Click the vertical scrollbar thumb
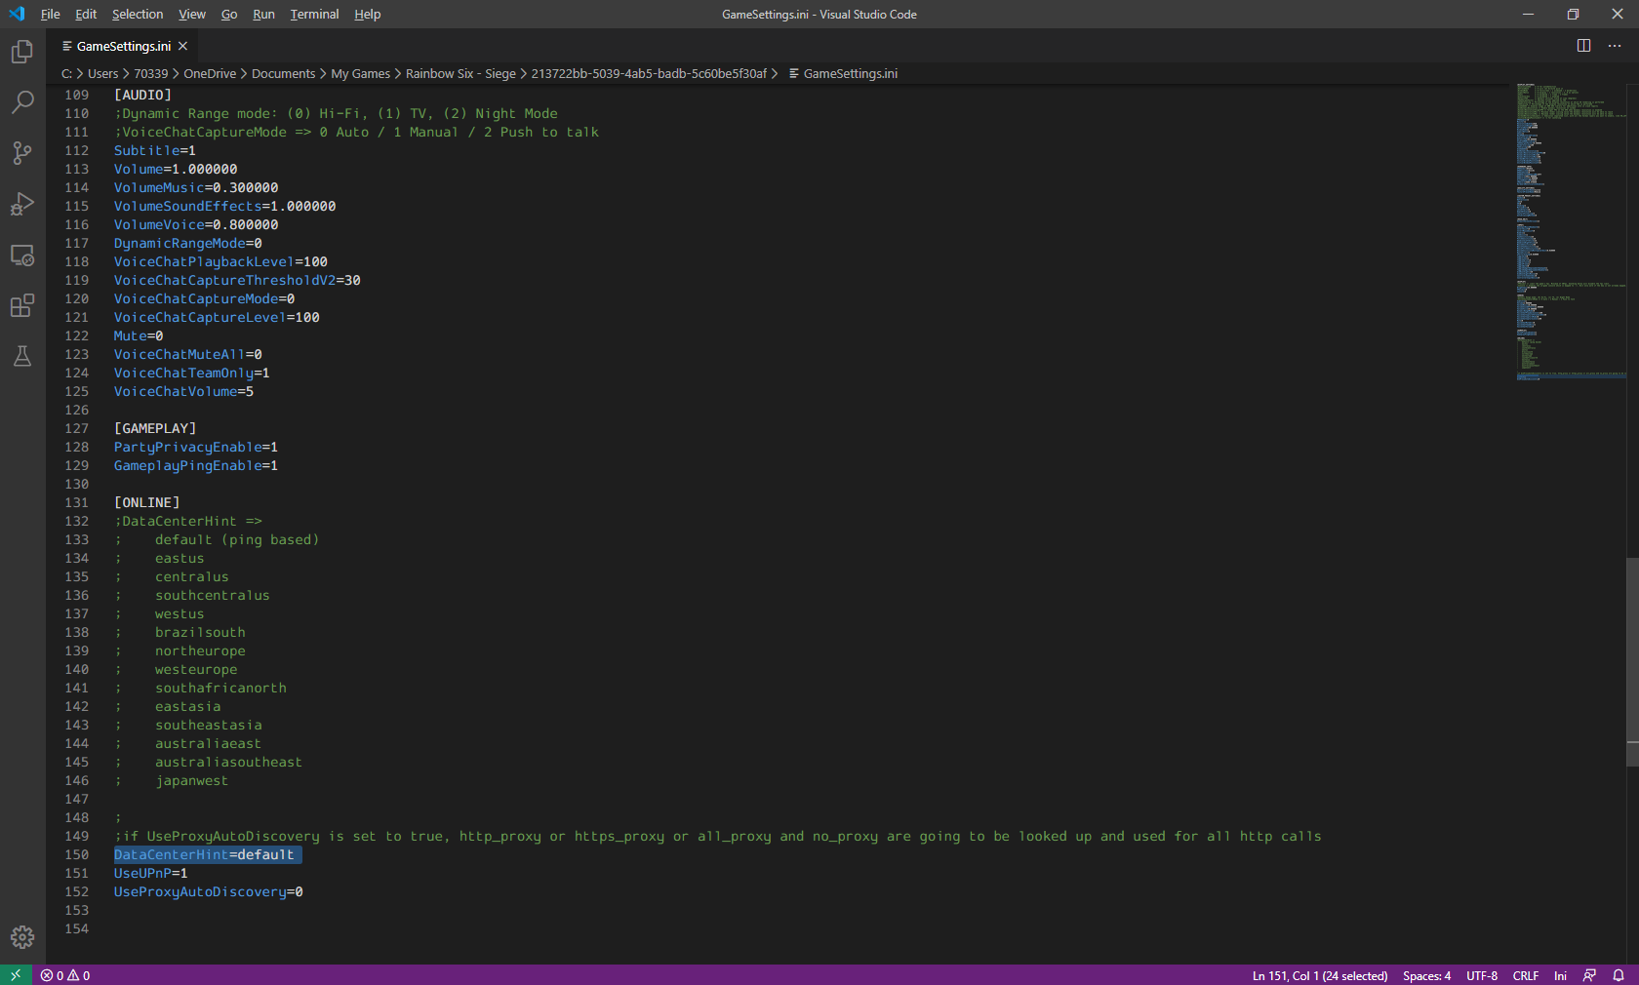The image size is (1639, 985). 1632,661
